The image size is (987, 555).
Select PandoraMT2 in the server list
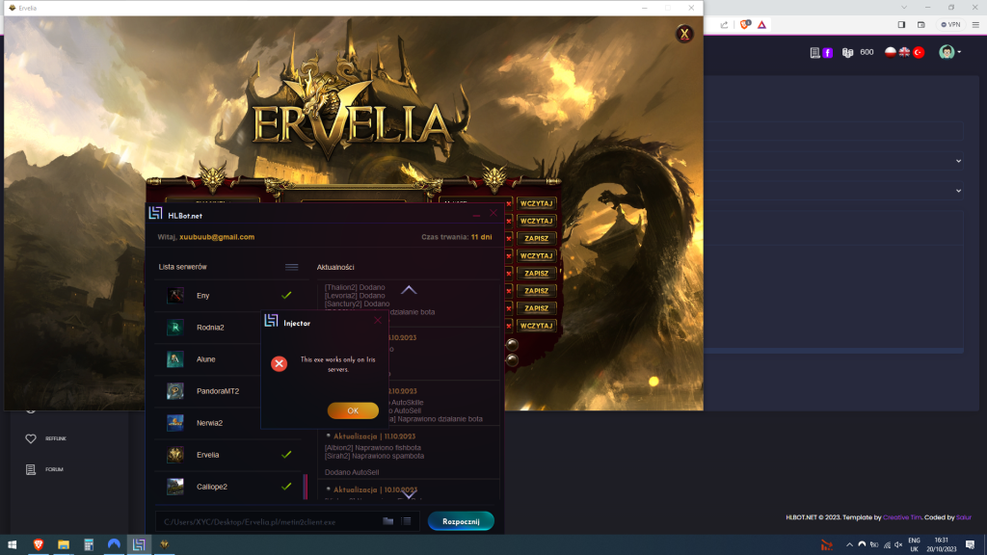(217, 391)
